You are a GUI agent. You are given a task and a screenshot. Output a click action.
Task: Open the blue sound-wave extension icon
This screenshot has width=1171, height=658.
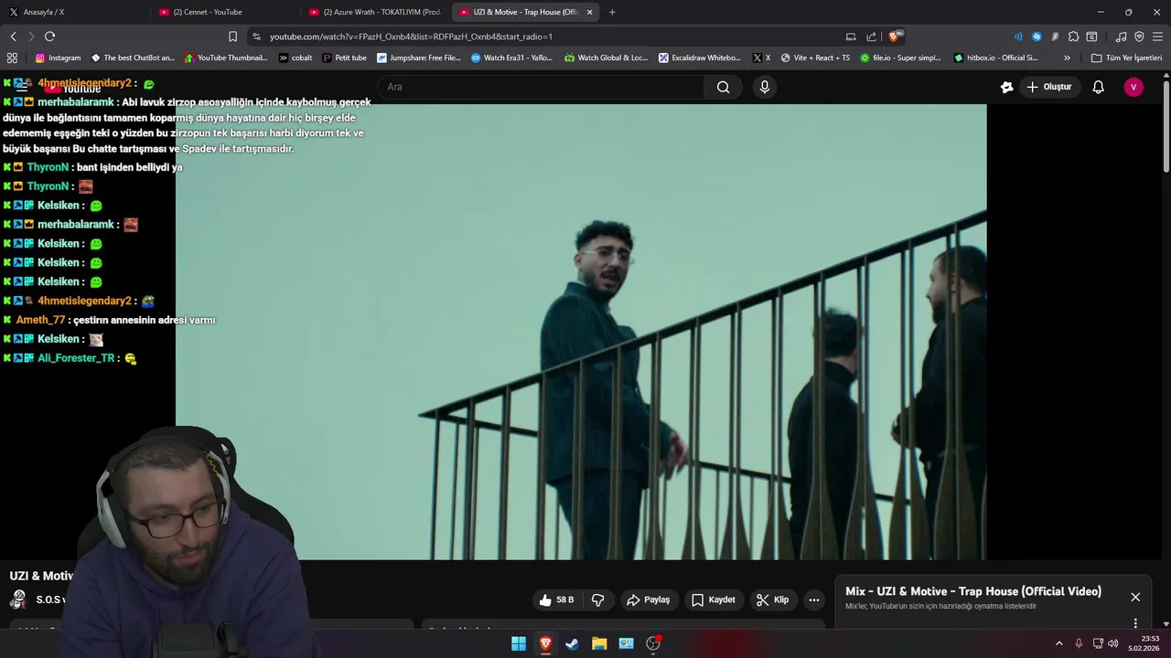[1018, 37]
